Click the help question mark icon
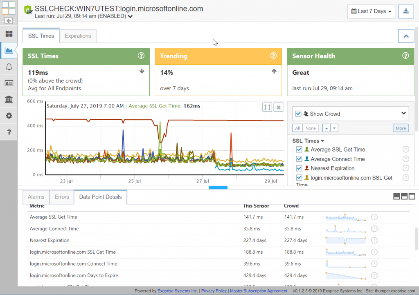This screenshot has width=419, height=295. (9, 132)
